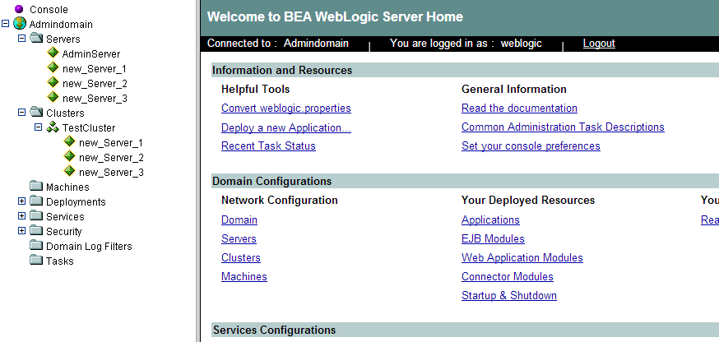Open Set your console preferences link

click(531, 146)
